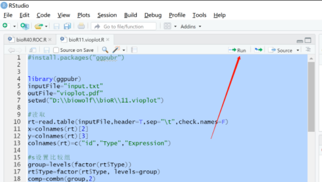Click Run to execute selected code
322x182 pixels.
pos(237,50)
